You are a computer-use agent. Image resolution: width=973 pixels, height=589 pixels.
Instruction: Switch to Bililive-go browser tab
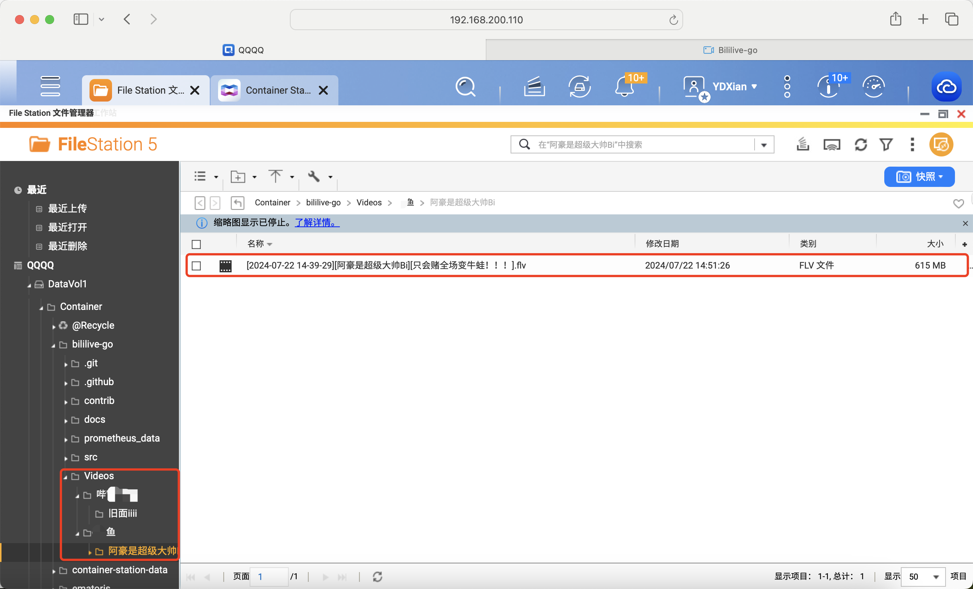click(x=729, y=50)
